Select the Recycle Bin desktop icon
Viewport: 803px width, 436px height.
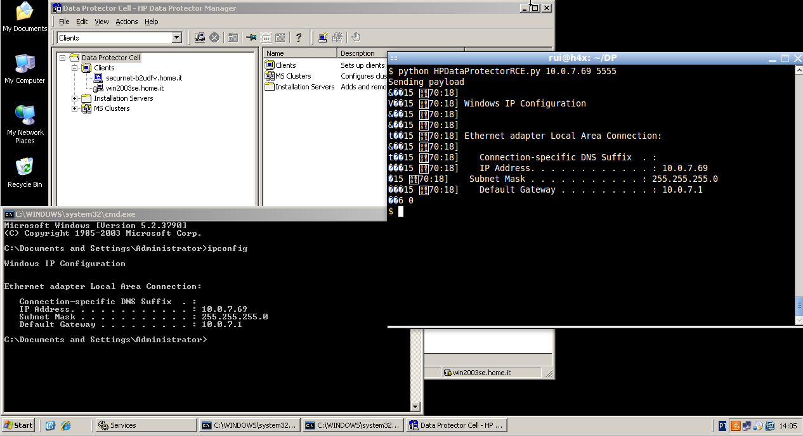pos(25,172)
